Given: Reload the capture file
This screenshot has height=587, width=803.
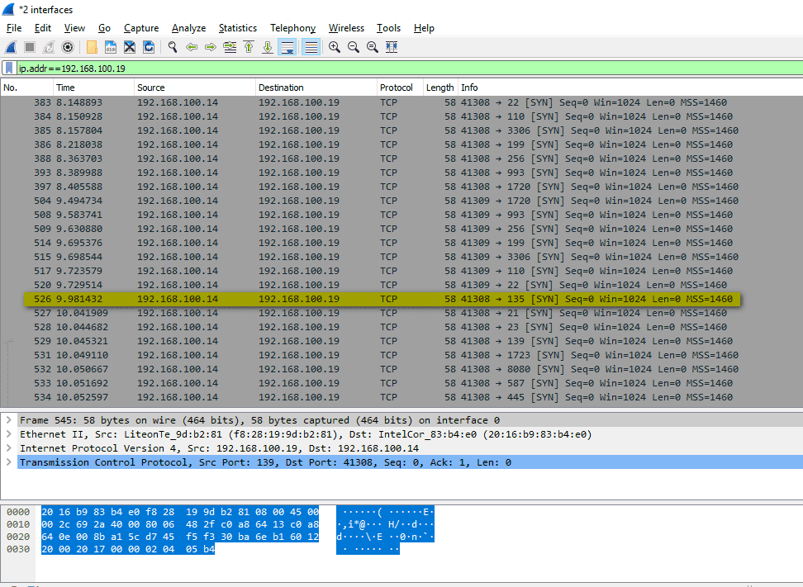Looking at the screenshot, I should coord(148,47).
